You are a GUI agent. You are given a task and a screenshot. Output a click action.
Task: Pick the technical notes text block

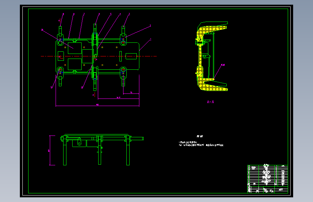(x=201, y=141)
